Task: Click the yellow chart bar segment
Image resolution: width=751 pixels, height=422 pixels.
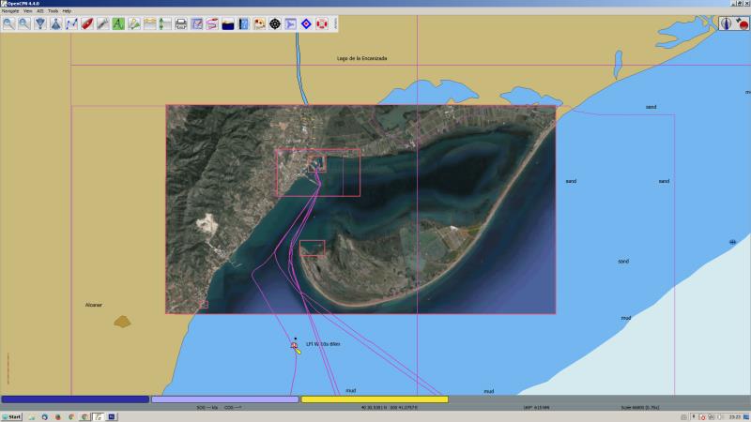Action: (374, 399)
